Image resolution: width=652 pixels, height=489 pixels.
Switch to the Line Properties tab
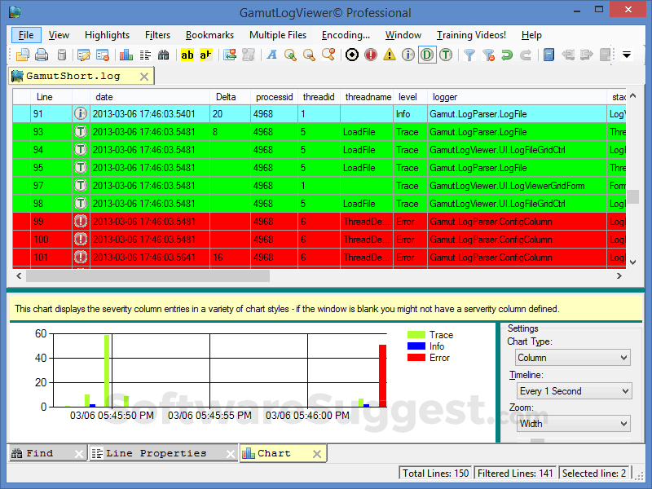click(x=160, y=453)
